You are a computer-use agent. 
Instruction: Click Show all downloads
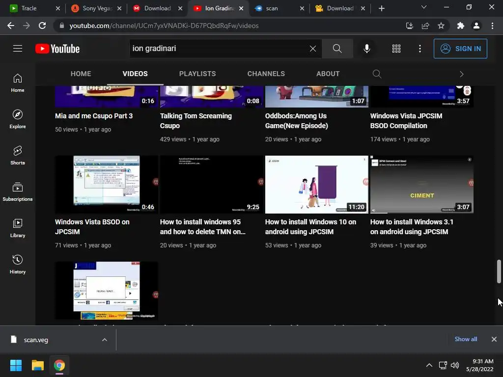pyautogui.click(x=466, y=339)
